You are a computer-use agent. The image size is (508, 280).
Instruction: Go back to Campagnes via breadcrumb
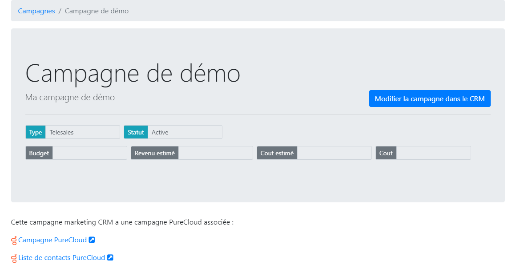pos(36,11)
